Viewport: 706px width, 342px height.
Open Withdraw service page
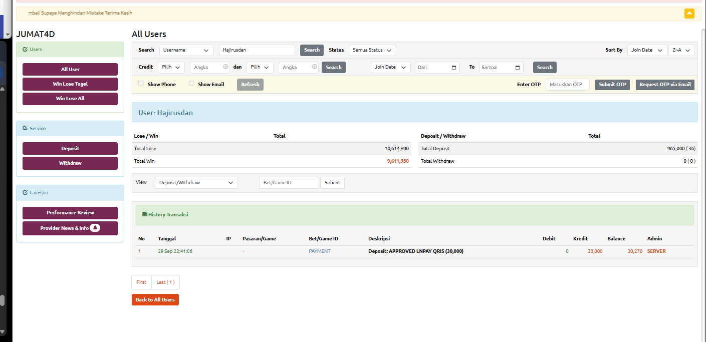point(70,163)
